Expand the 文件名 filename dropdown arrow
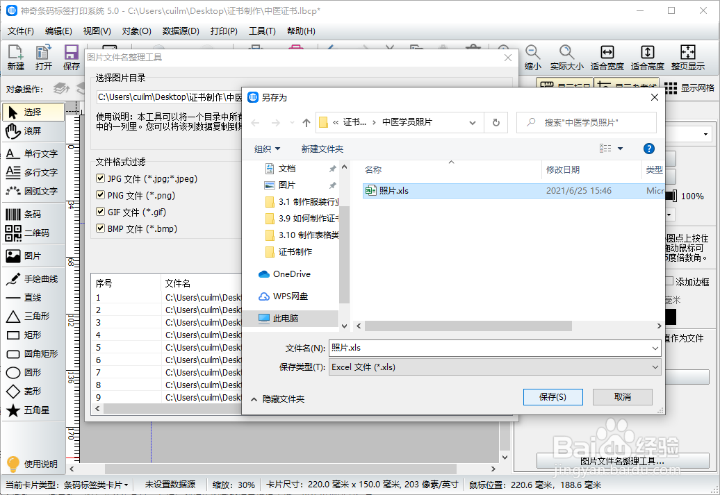Screen dimensions: 720x495 tap(655, 349)
